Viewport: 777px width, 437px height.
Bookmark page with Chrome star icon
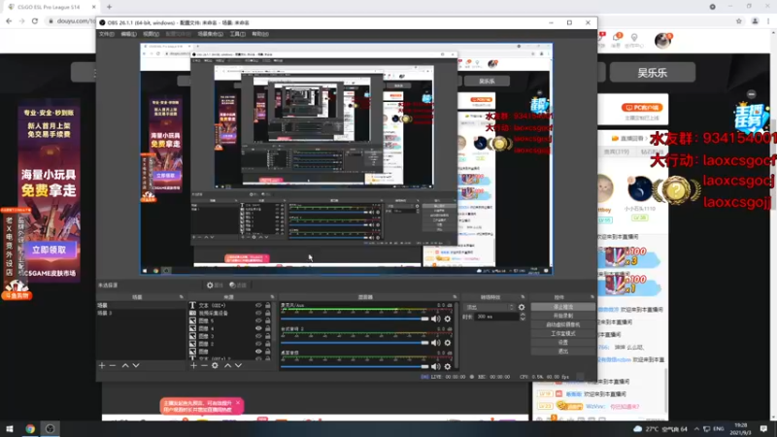[739, 21]
